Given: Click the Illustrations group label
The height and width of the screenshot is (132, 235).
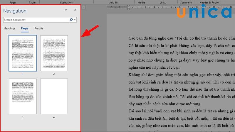Looking at the screenshot, I should pyautogui.click(x=66, y=2).
